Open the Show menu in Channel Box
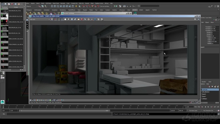Viewport: 220px width, 124px height. tap(212, 23)
